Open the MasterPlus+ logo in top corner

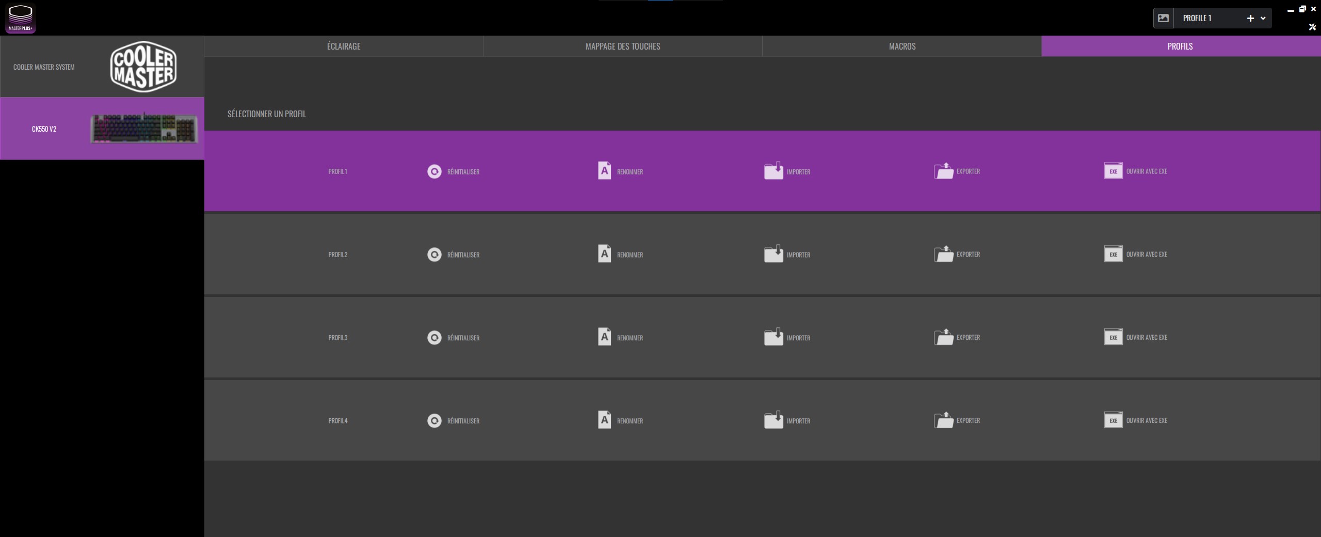21,18
